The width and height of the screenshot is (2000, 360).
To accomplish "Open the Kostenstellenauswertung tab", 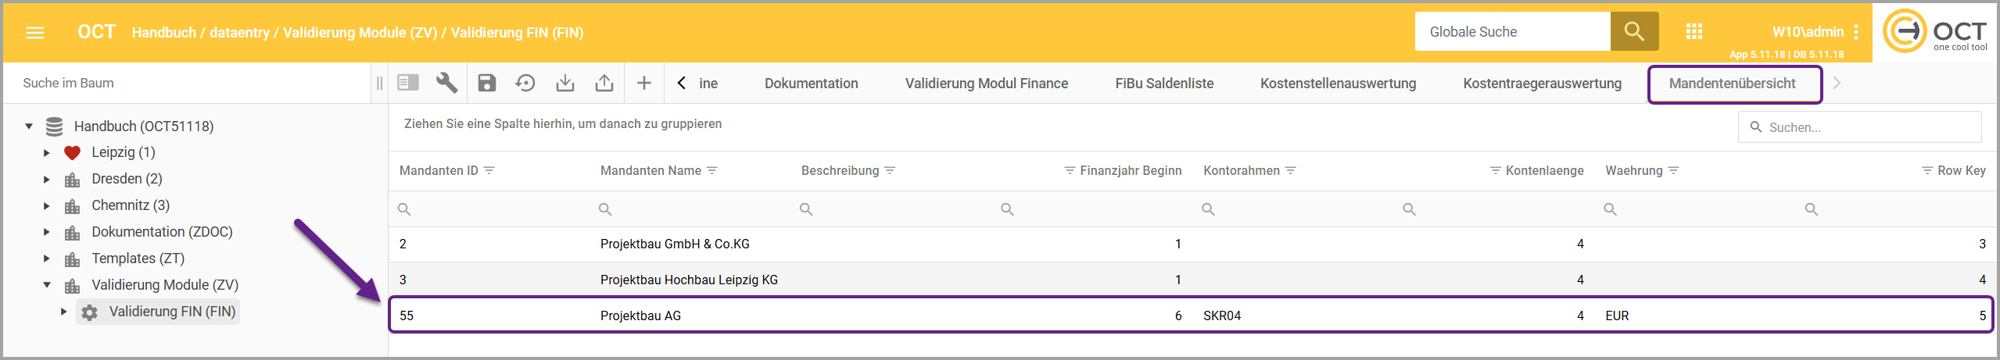I will click(1338, 84).
